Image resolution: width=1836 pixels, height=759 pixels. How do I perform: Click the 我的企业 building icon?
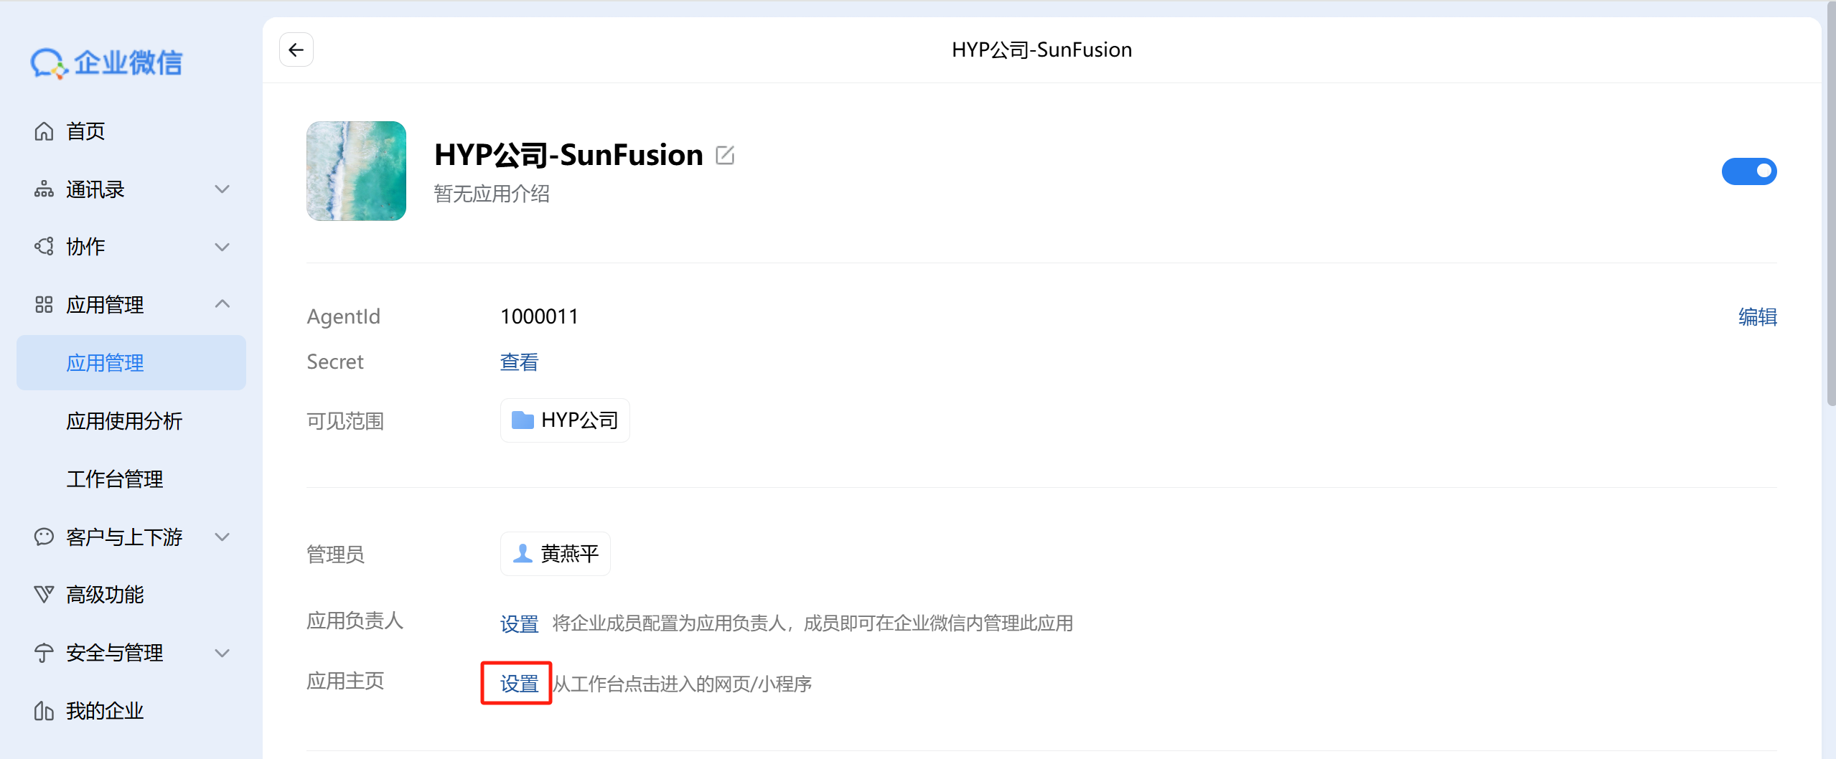44,711
